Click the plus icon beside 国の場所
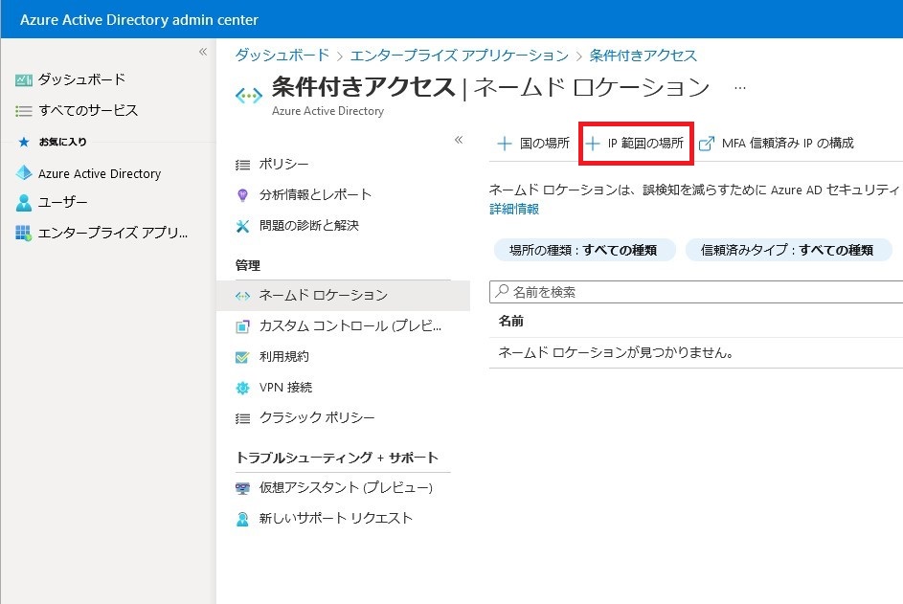 [504, 144]
